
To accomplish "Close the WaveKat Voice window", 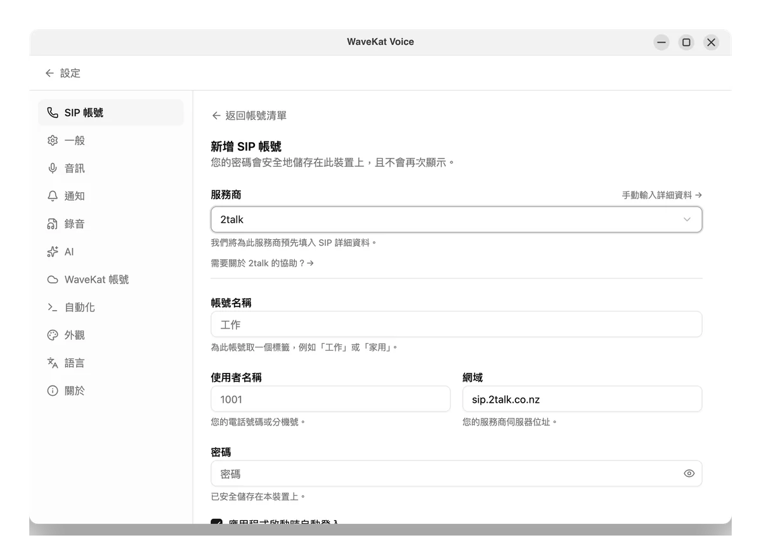I will pyautogui.click(x=711, y=42).
